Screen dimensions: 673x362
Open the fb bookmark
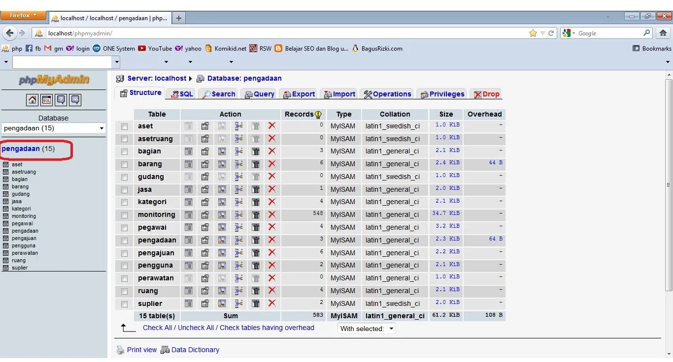pos(33,48)
